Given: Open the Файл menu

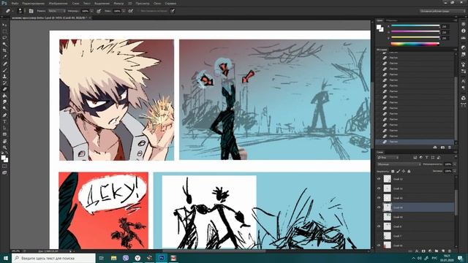Looking at the screenshot, I should (x=15, y=4).
